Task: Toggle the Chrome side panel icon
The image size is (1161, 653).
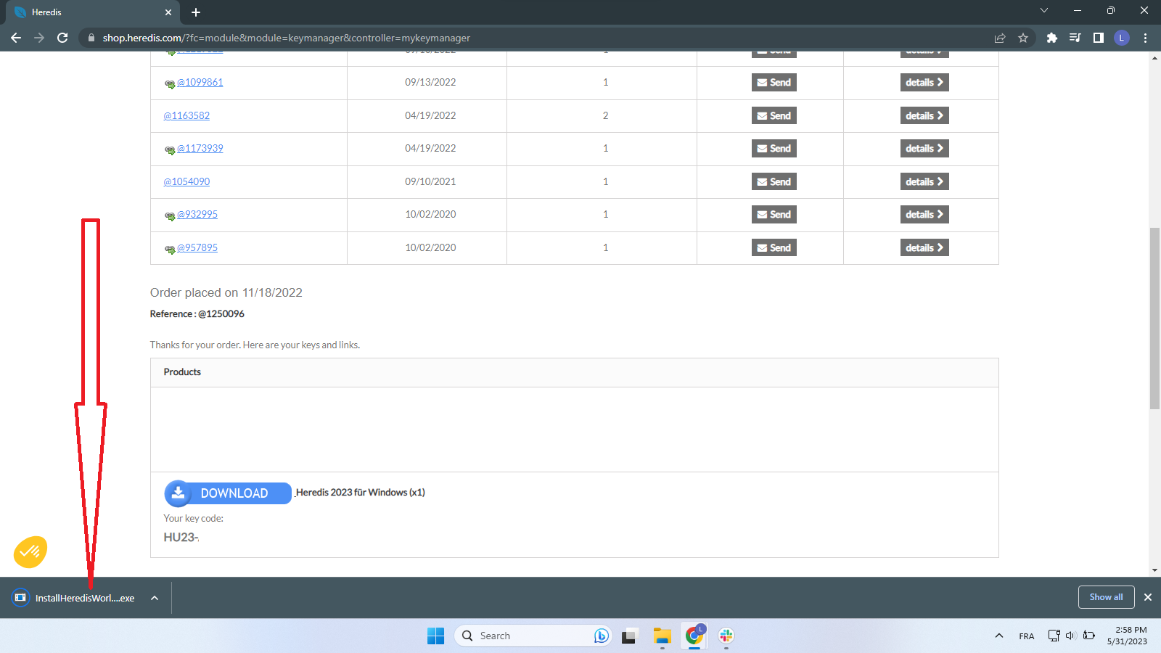Action: point(1099,38)
